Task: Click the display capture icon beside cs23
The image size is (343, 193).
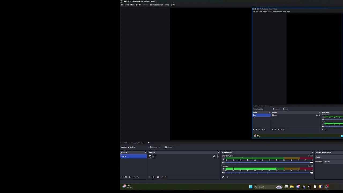Action: click(x=150, y=156)
